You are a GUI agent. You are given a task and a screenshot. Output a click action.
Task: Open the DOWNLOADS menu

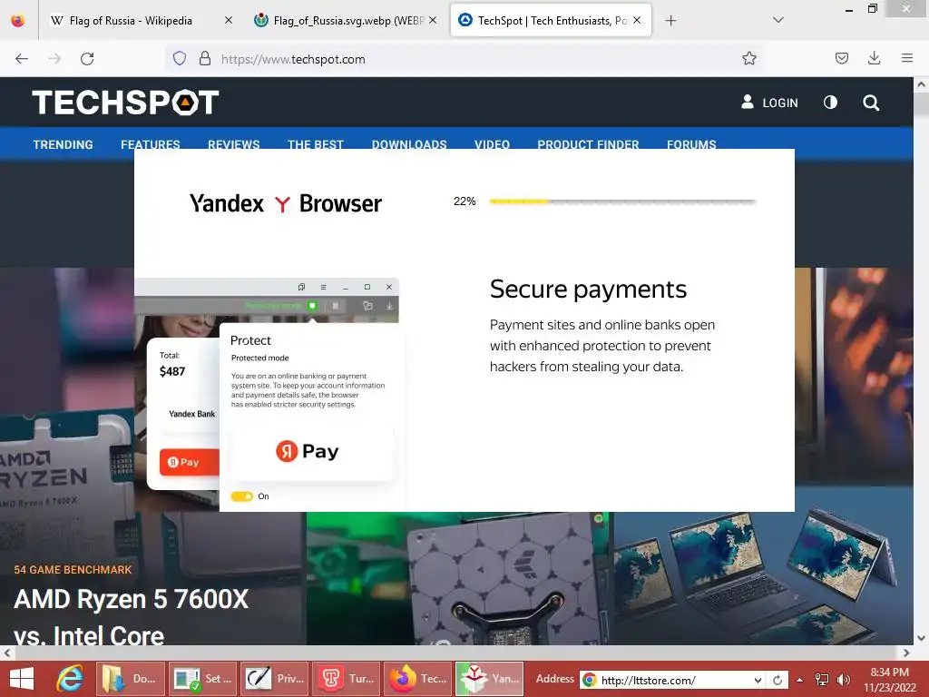point(409,144)
